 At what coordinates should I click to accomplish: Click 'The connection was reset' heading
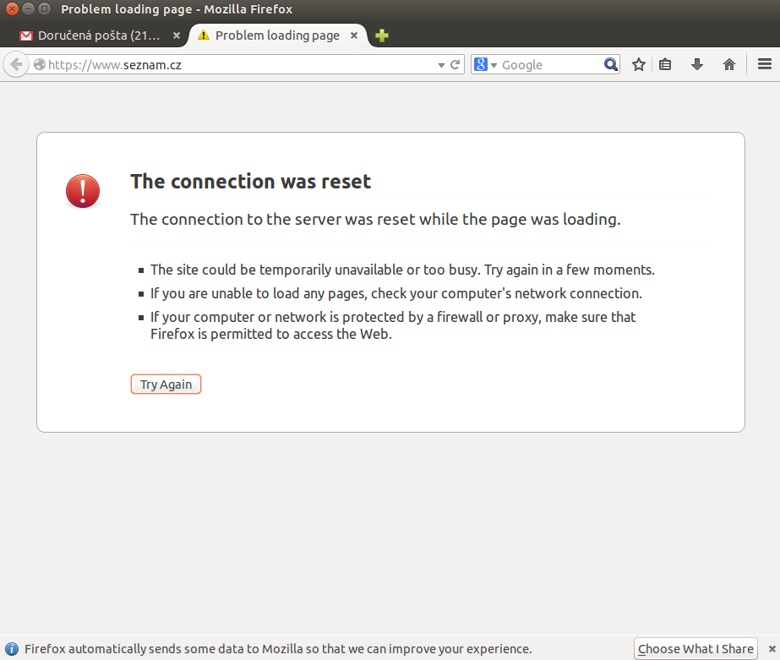(x=250, y=182)
